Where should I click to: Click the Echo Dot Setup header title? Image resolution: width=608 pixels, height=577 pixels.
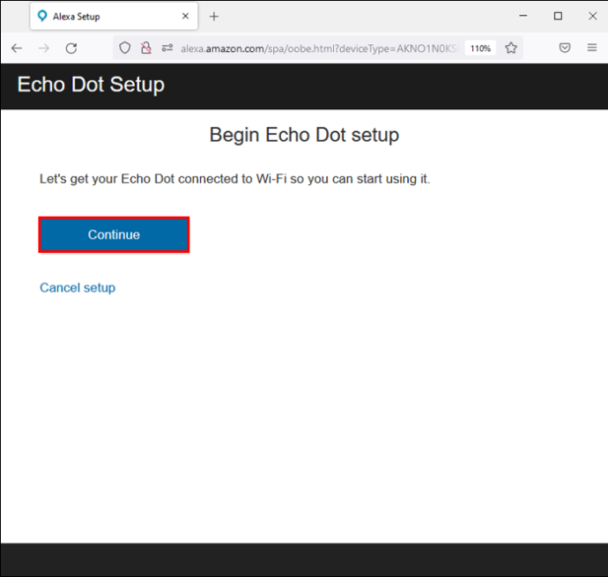(91, 85)
